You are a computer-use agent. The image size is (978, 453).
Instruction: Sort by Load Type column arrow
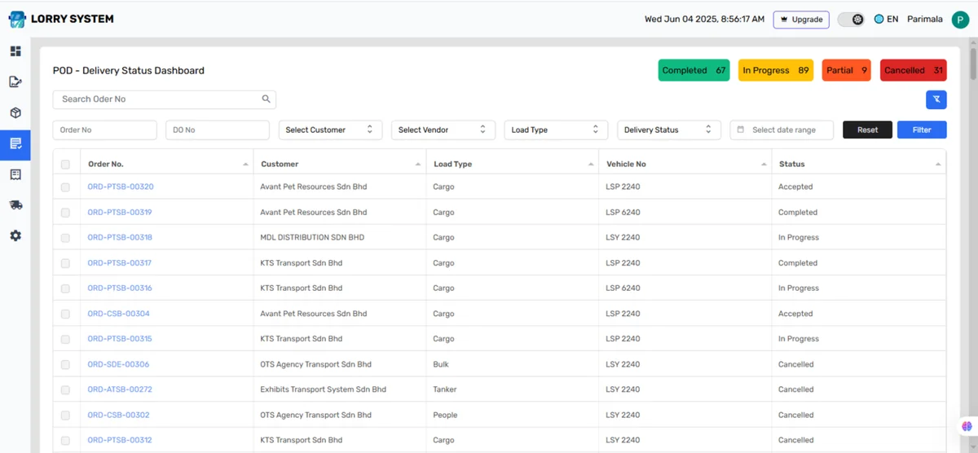click(x=592, y=165)
